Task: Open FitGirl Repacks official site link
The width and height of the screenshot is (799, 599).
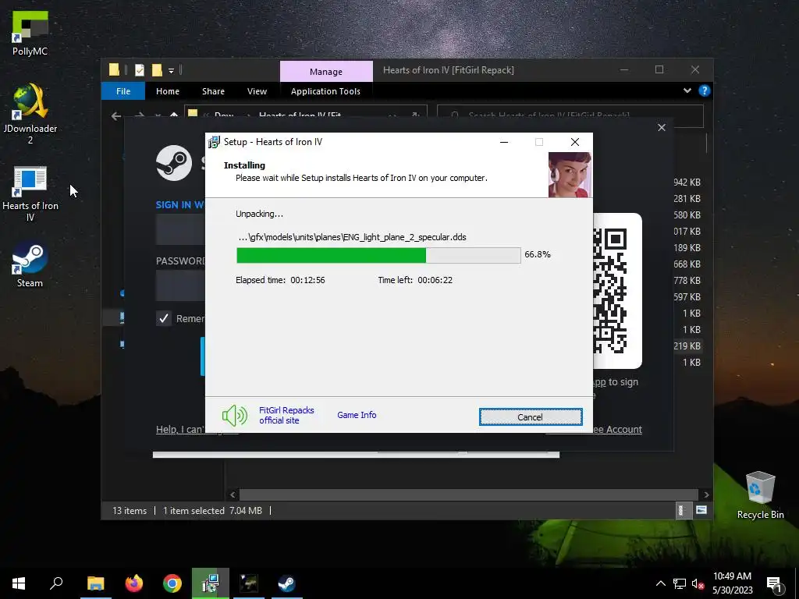Action: pos(286,415)
